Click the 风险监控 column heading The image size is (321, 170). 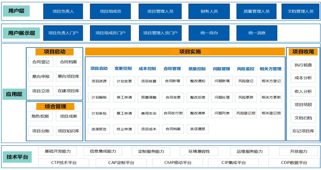click(245, 69)
